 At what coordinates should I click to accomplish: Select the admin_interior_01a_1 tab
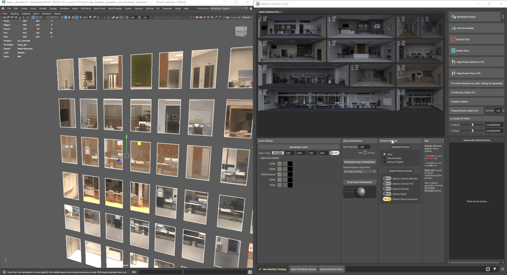[x=269, y=12]
